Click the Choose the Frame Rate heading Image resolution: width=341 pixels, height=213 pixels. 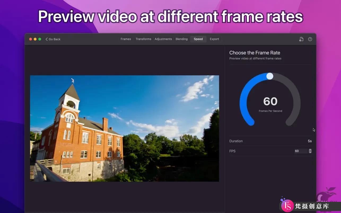tap(255, 53)
